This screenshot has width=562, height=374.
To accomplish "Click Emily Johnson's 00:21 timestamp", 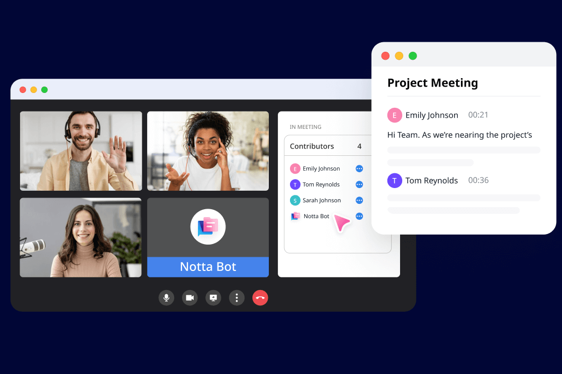I will pos(478,115).
